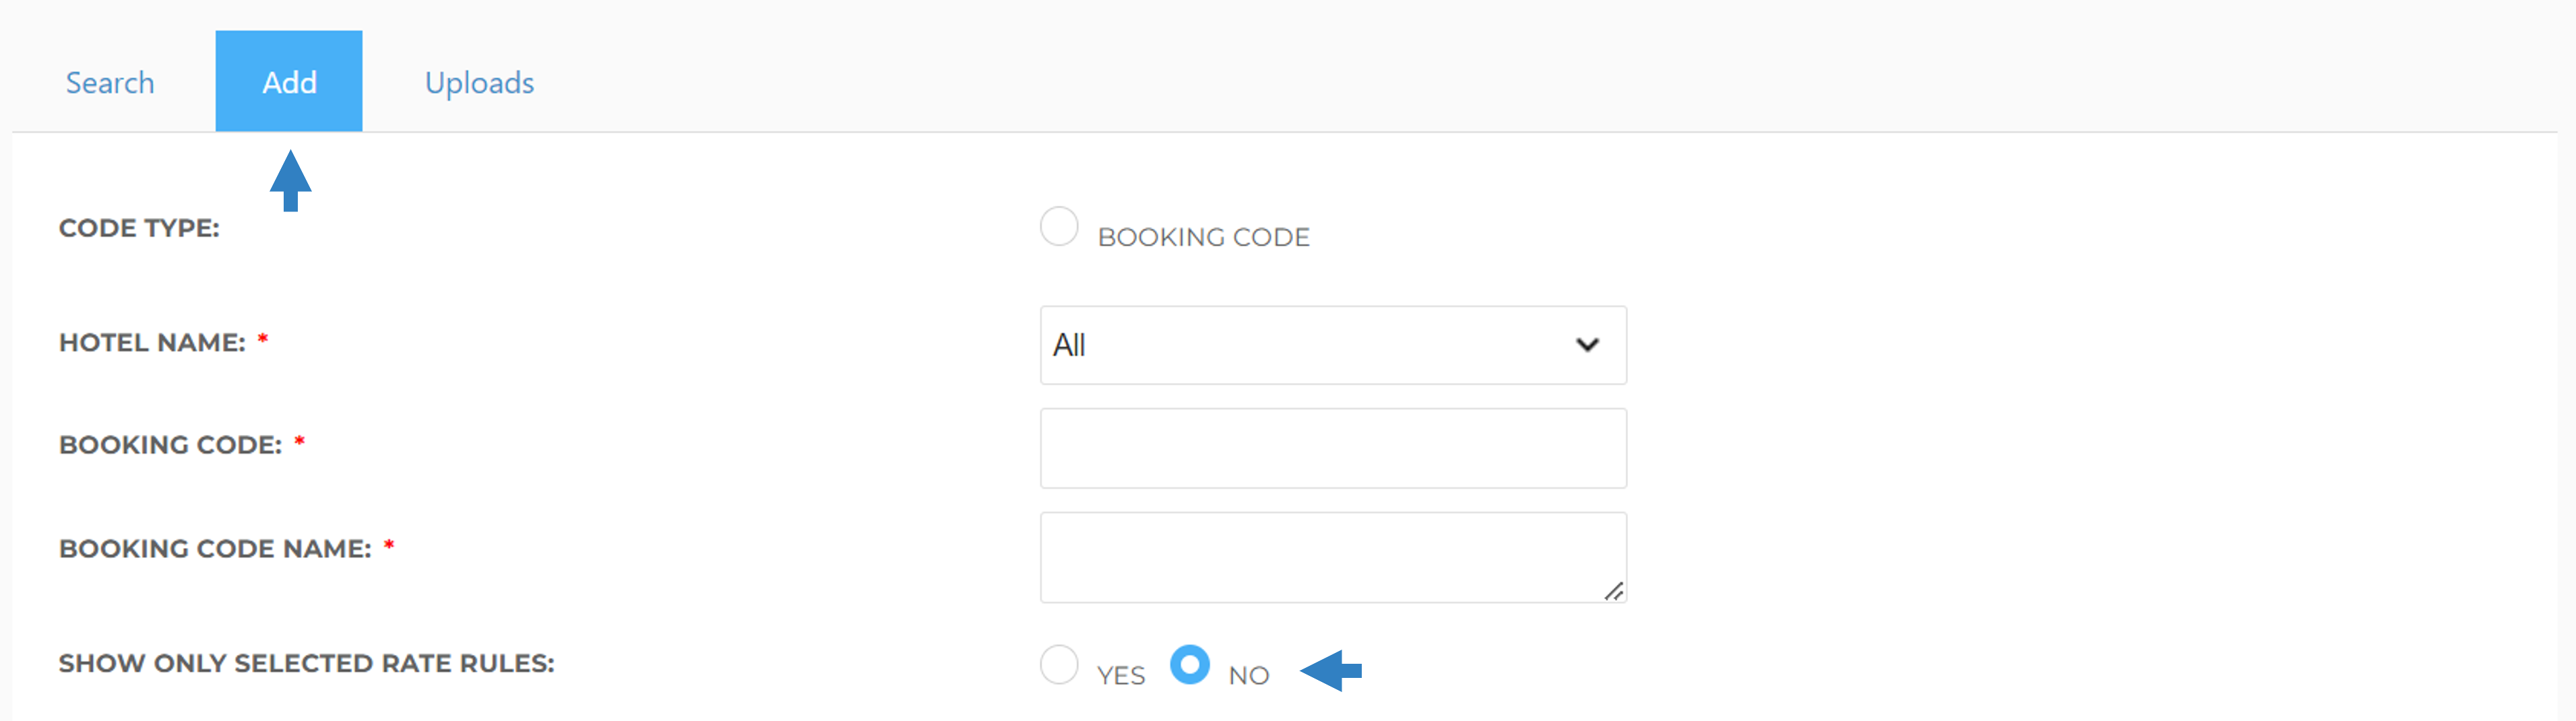
Task: Choose NO for Show Only Selected Rate Rules
Action: click(x=1190, y=665)
